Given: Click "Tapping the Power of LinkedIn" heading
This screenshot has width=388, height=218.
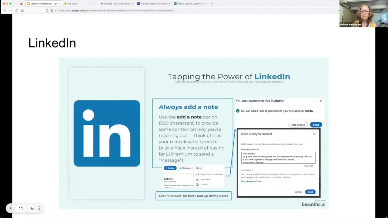Looking at the screenshot, I should click(x=229, y=77).
